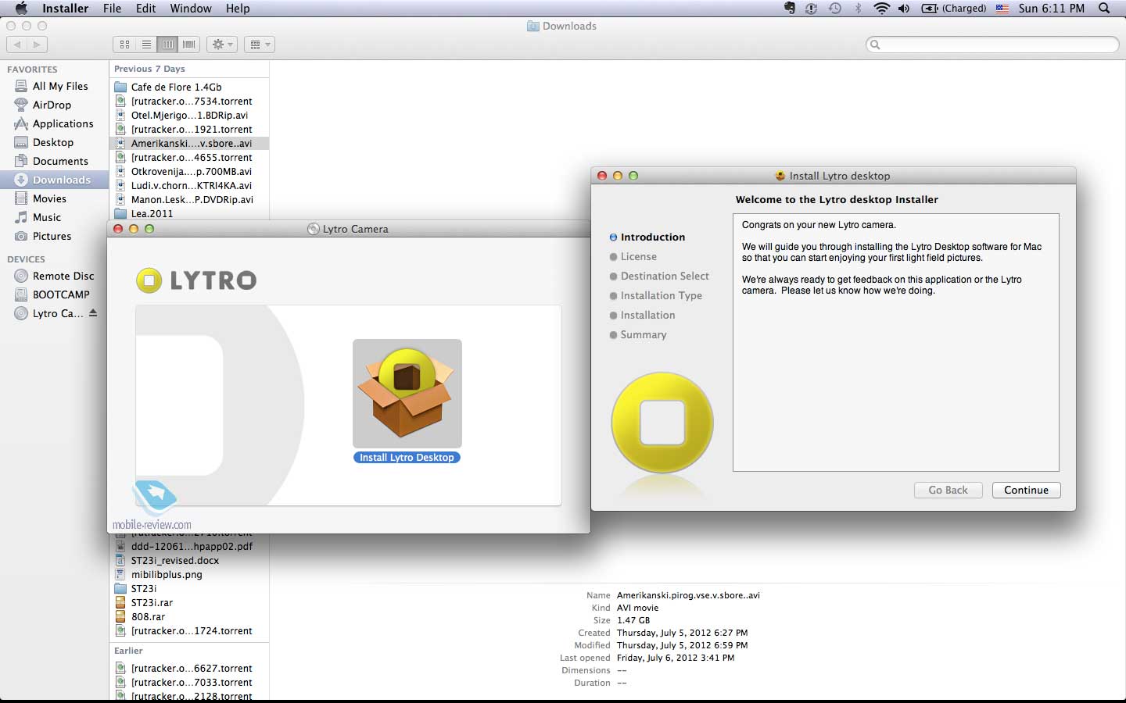The height and width of the screenshot is (703, 1126).
Task: Click the volume icon in menu bar
Action: (x=904, y=9)
